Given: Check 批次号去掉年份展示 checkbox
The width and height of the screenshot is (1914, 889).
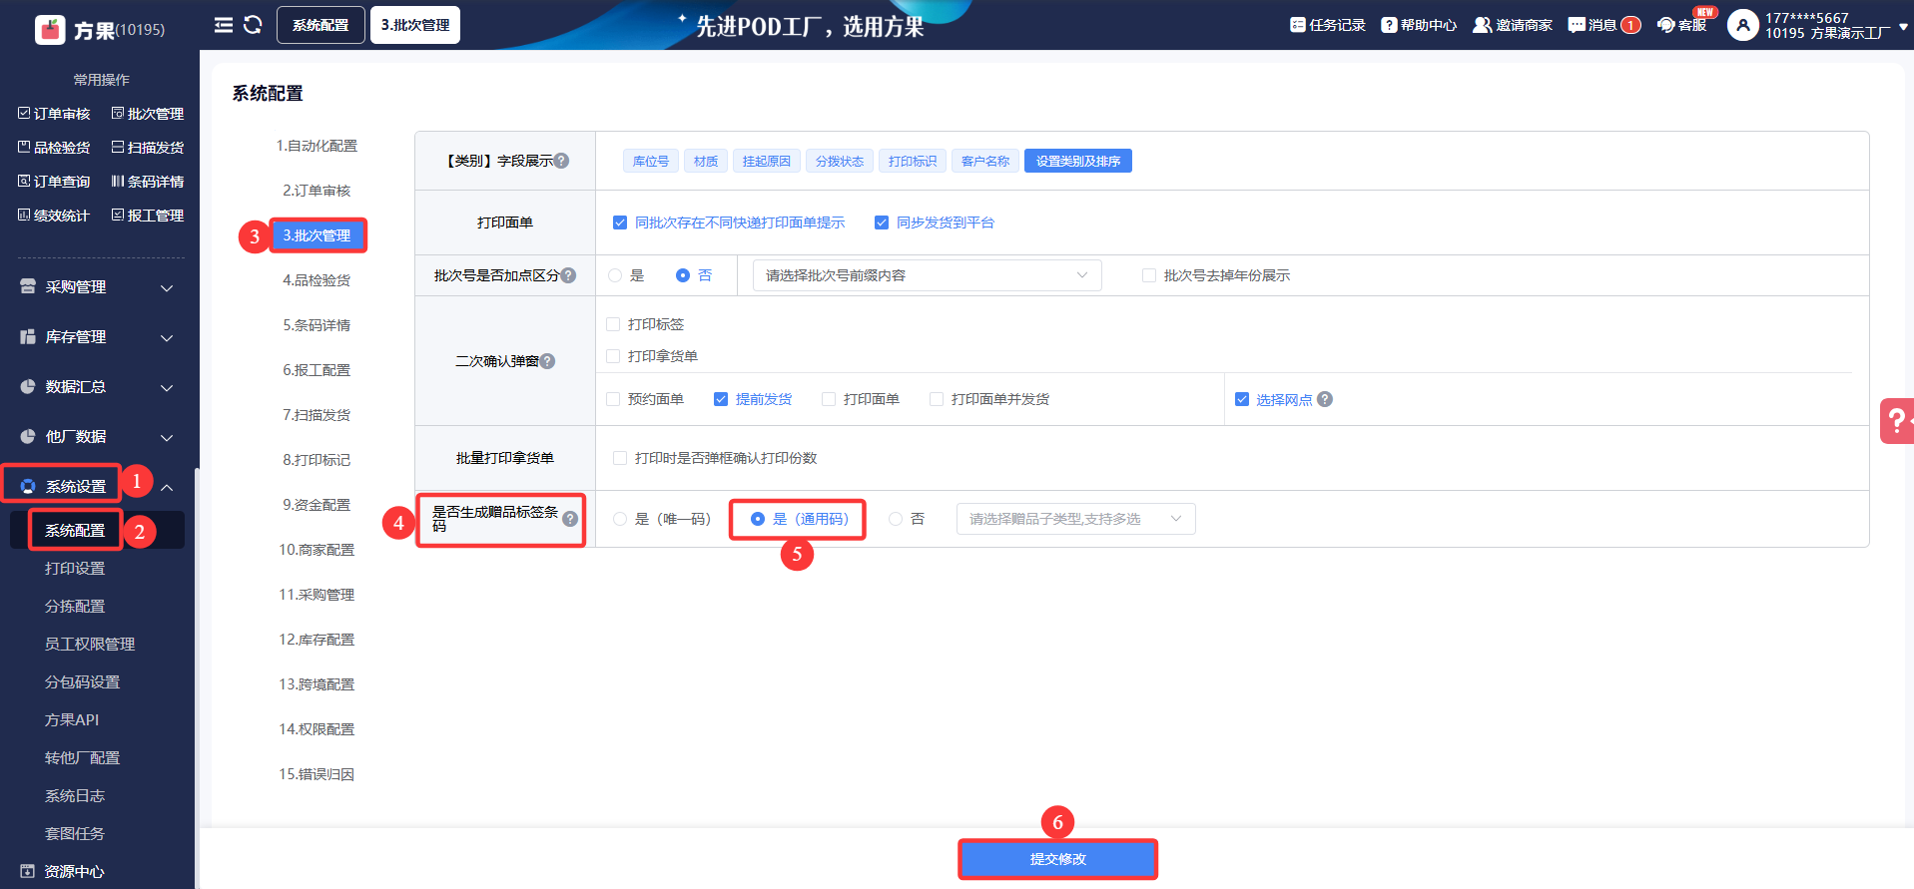Looking at the screenshot, I should pyautogui.click(x=1149, y=275).
